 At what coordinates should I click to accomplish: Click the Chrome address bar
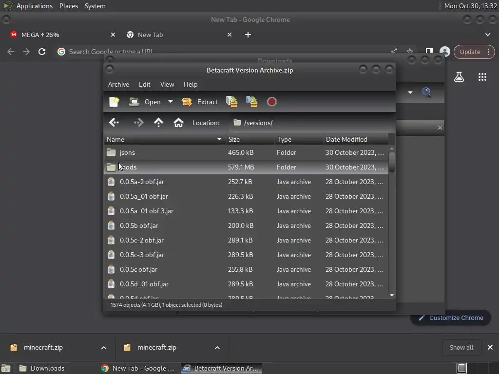(x=223, y=52)
